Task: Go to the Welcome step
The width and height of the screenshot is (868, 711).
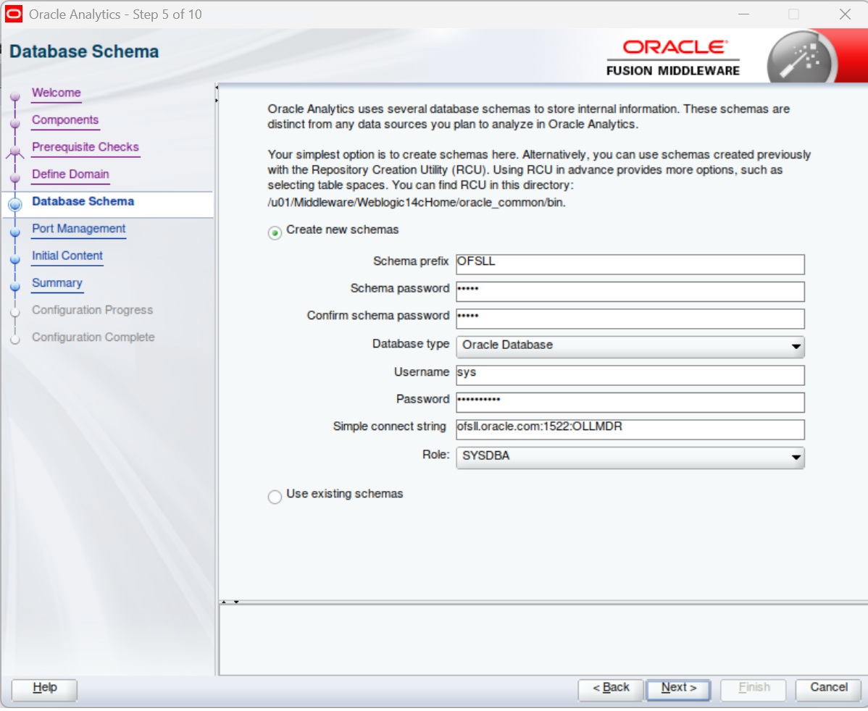Action: tap(57, 93)
